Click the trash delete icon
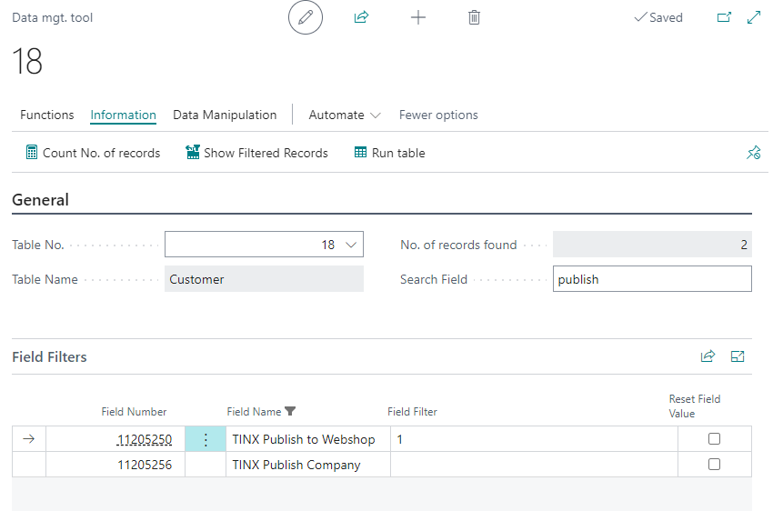 [x=474, y=17]
